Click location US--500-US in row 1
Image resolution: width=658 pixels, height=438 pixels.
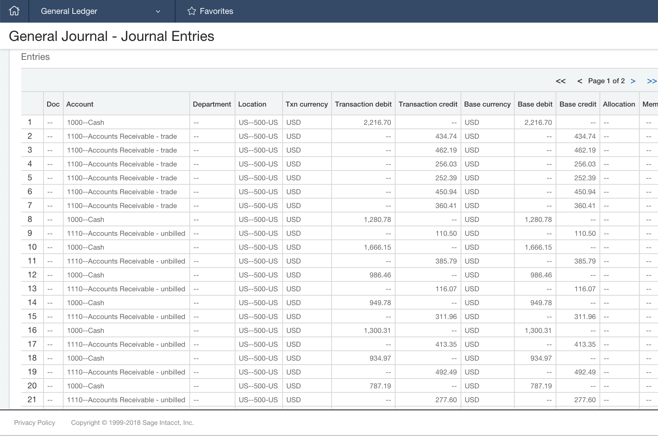[x=258, y=122]
